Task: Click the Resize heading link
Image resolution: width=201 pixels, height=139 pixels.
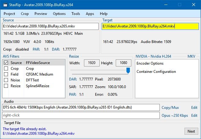Action: click(x=74, y=56)
